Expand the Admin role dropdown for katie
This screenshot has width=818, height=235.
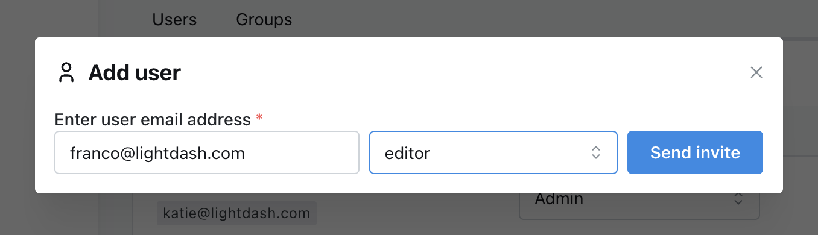click(639, 203)
